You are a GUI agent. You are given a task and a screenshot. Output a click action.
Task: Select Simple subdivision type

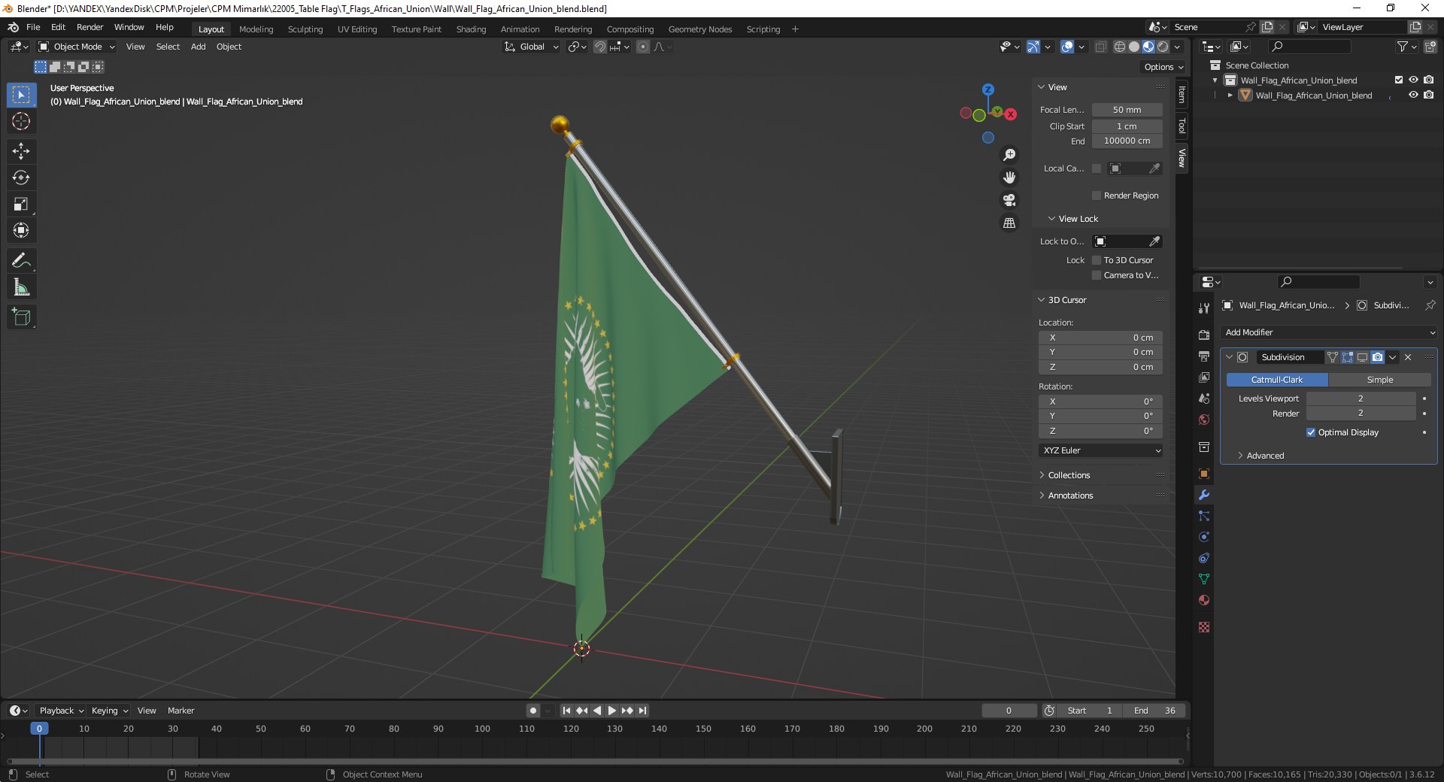point(1379,380)
